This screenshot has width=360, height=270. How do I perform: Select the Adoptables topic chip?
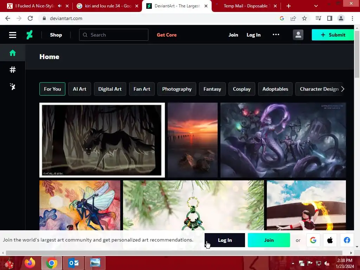275,89
